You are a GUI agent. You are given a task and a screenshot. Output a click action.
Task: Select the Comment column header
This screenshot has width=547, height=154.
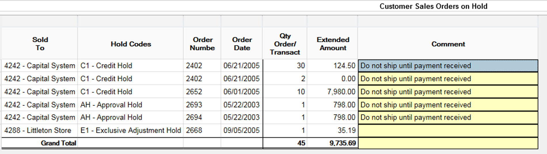448,44
